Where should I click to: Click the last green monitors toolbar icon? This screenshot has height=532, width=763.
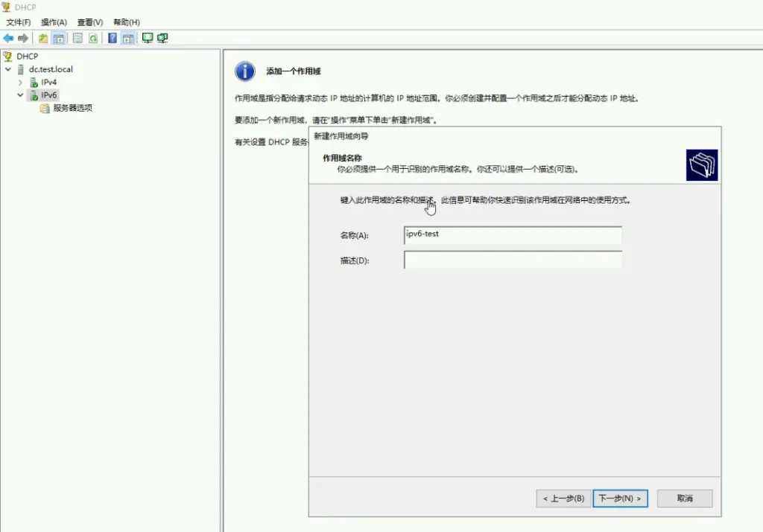coord(162,38)
